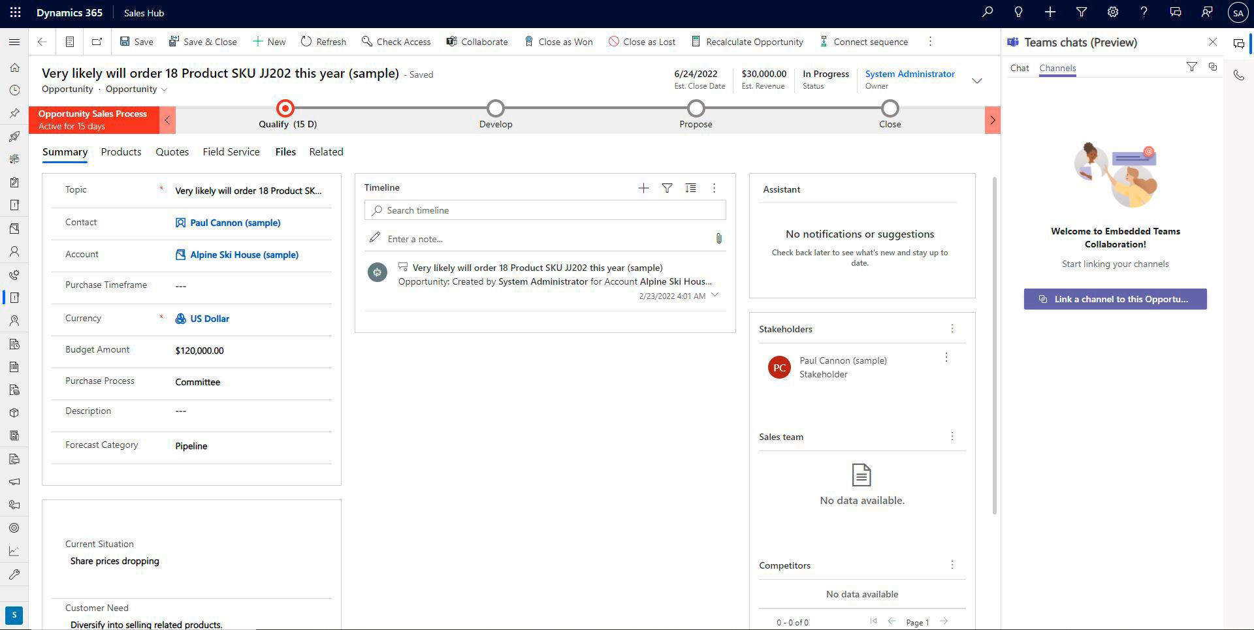Open Alpine Ski House (sample) account link
Screen dimensions: 1254x630
[x=244, y=255]
